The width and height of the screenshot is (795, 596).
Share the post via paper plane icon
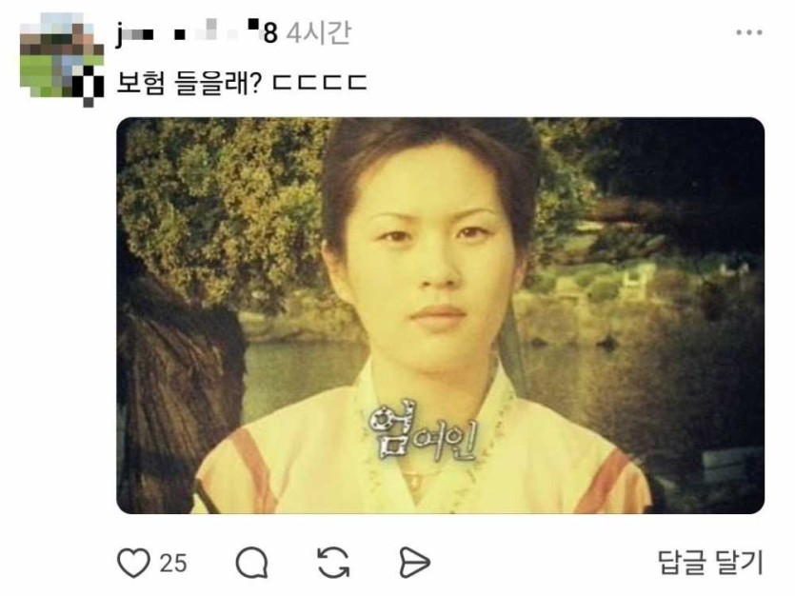click(415, 563)
